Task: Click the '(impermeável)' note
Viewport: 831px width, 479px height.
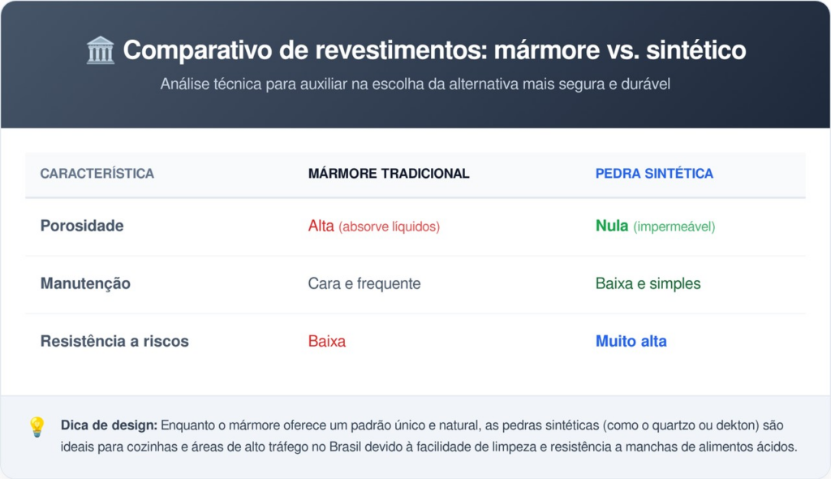Action: 674,227
